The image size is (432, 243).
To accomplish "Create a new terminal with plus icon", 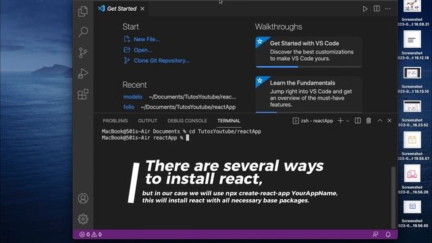I will click(x=340, y=121).
